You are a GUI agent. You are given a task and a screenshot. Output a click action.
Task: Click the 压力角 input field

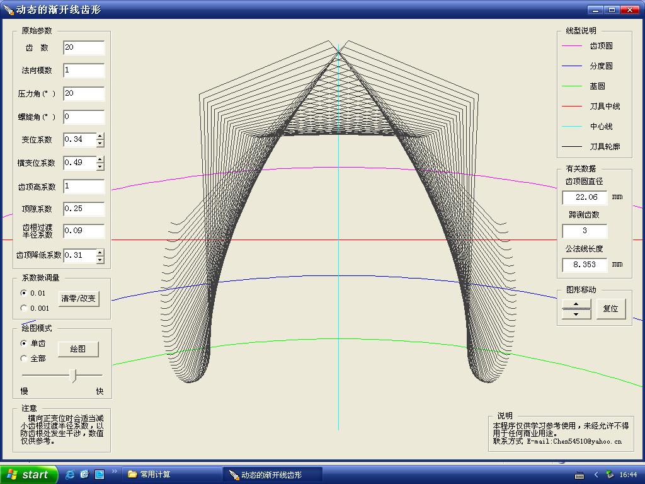click(84, 93)
